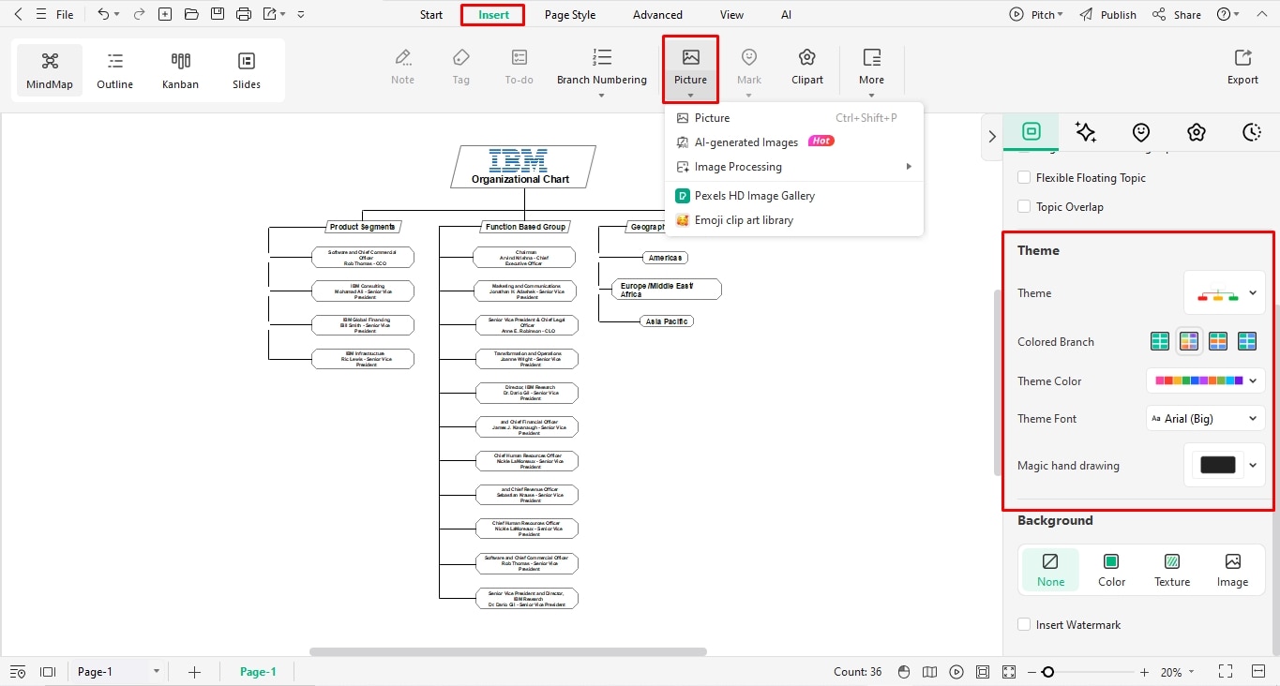Click the Note tool in ribbon
This screenshot has width=1280, height=686.
[403, 67]
